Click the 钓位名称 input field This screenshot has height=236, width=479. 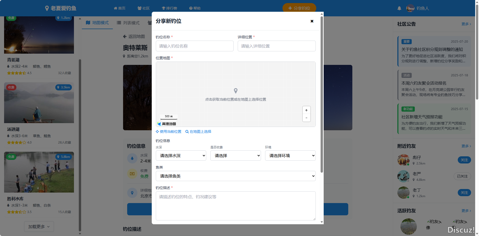click(194, 46)
